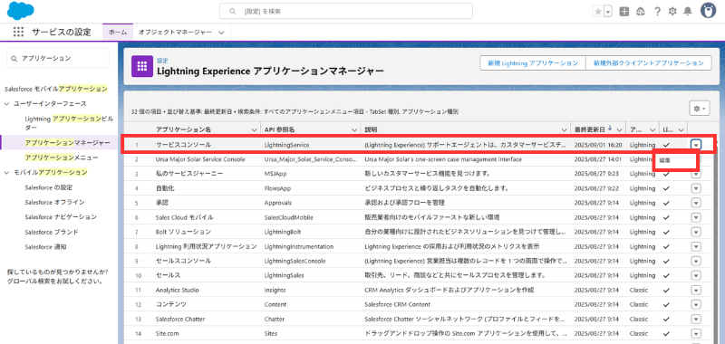
Task: Expand the オブジェクトマネージャー tab chevron
Action: [221, 33]
